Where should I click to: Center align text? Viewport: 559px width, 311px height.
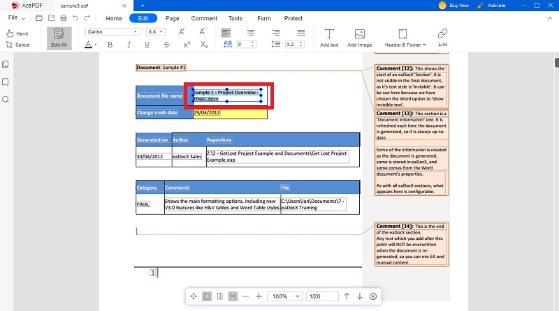(x=251, y=33)
